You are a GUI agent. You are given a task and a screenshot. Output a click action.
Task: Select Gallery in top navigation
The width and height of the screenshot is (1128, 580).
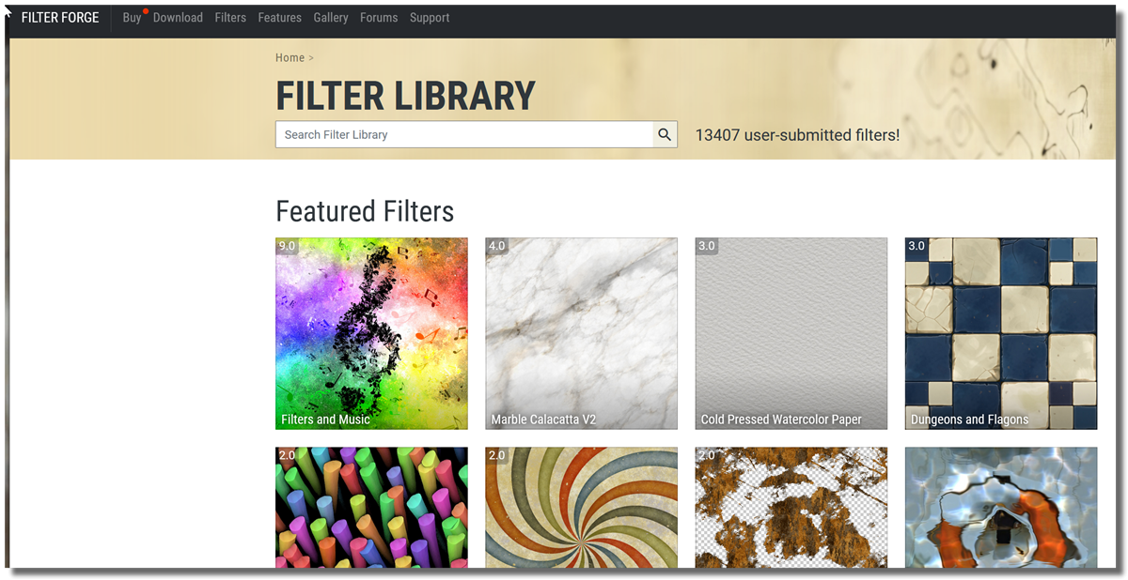click(331, 18)
